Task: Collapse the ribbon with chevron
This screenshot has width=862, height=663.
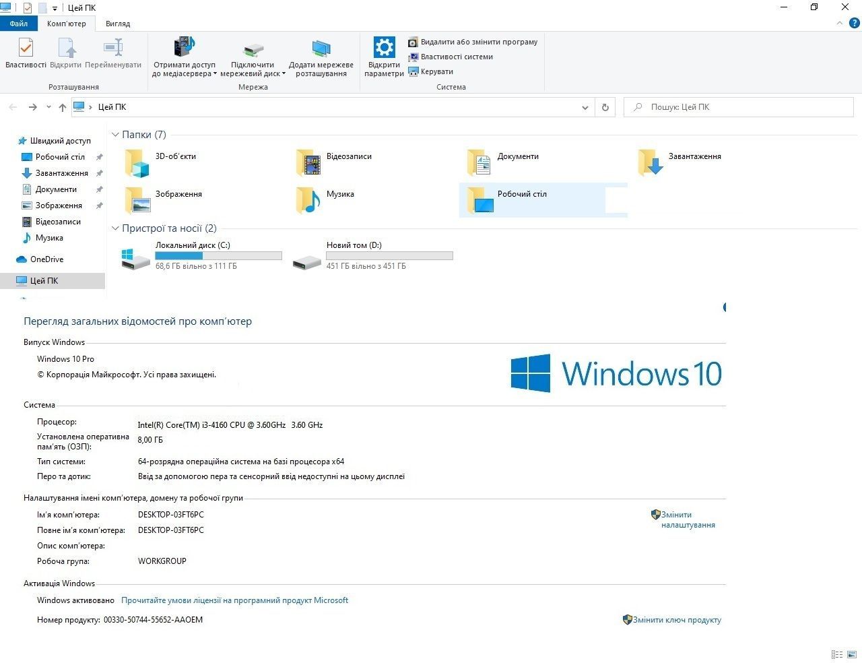Action: point(840,23)
